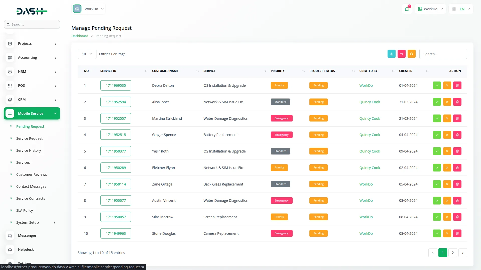
Task: Sort table by Created date column
Action: tap(406, 71)
